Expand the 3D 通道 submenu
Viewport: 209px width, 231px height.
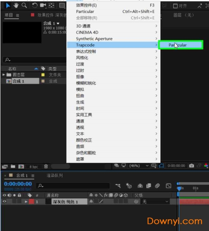point(114,26)
